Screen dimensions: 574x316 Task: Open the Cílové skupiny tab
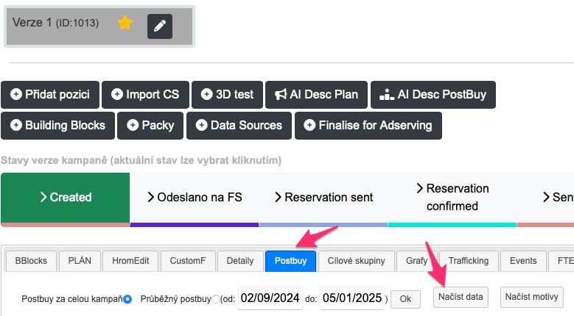[x=356, y=260]
